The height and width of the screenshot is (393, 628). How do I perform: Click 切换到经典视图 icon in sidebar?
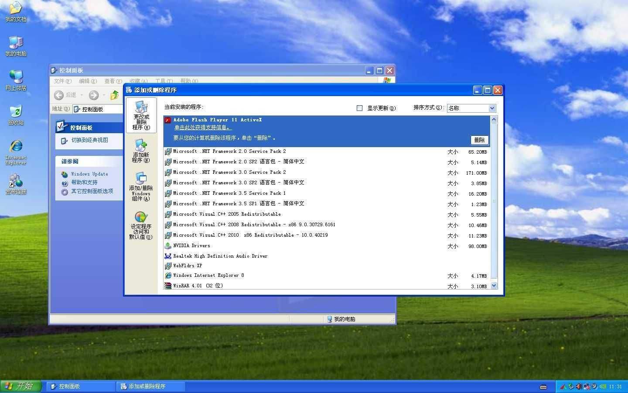point(65,141)
